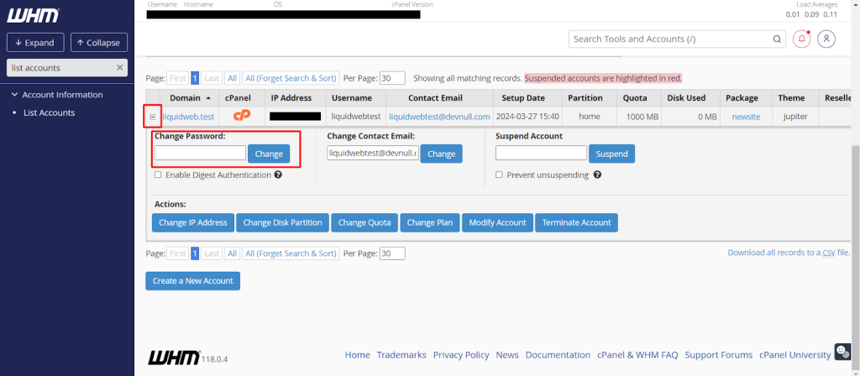The height and width of the screenshot is (376, 860).
Task: Sort by Domain column arrow
Action: pyautogui.click(x=208, y=98)
